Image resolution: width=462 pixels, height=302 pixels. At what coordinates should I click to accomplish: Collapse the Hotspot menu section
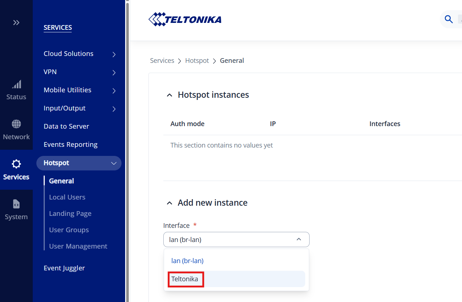(x=113, y=163)
